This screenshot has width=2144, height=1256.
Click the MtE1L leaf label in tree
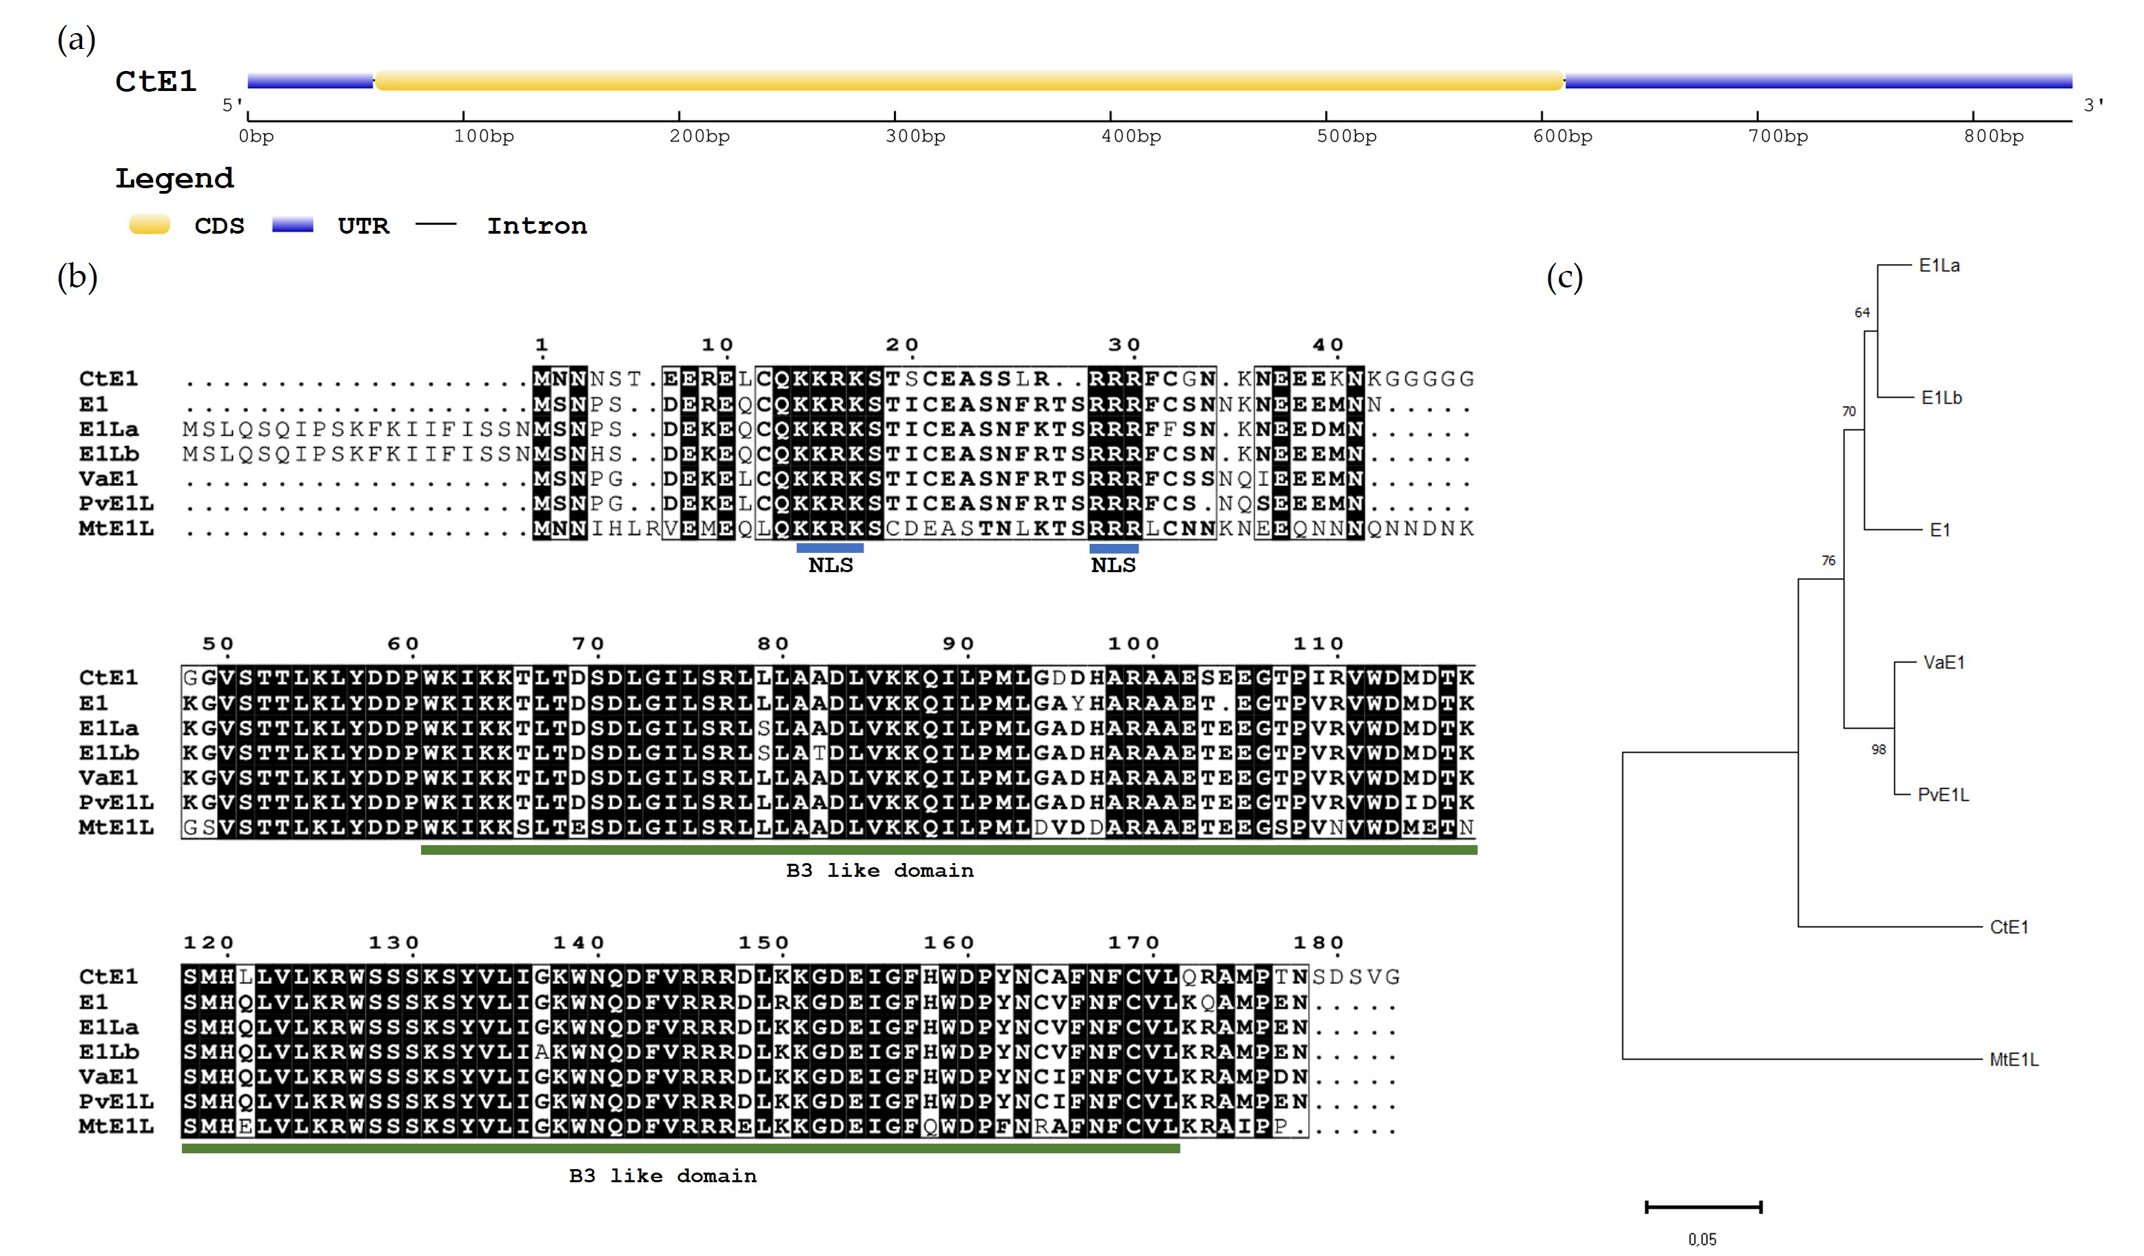click(2013, 1060)
